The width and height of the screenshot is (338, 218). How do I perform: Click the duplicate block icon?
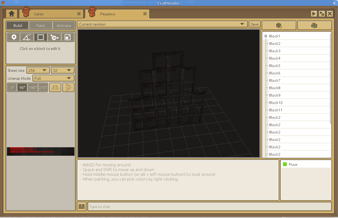coord(314,26)
